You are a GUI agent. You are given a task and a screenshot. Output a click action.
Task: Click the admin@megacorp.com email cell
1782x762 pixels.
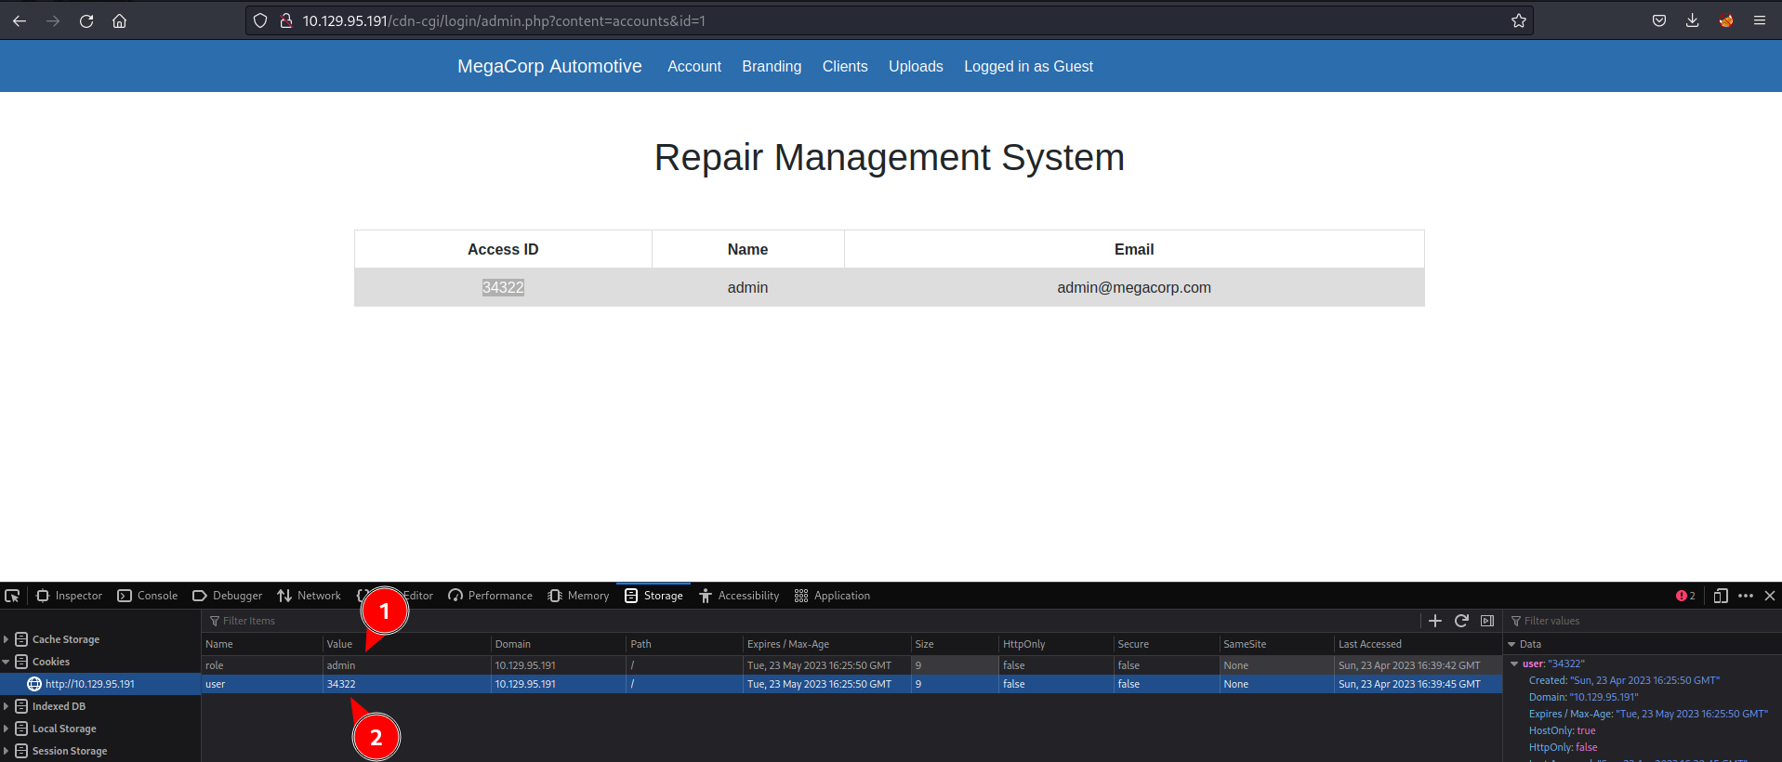coord(1134,287)
